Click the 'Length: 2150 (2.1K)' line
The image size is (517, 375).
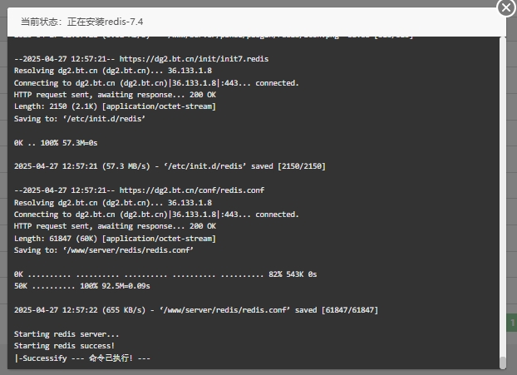(x=115, y=106)
